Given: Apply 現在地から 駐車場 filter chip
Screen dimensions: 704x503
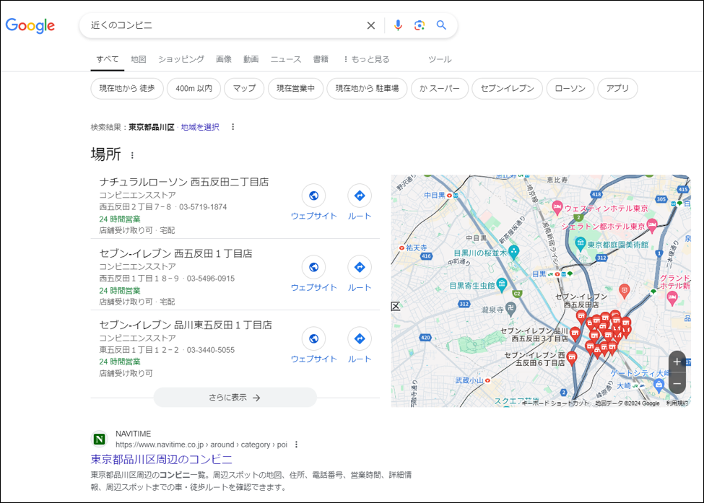Looking at the screenshot, I should pos(367,88).
